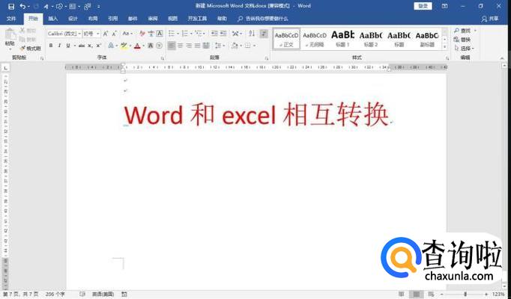Decrease paragraph indent
Viewport: 511px width, 299px height.
214,34
